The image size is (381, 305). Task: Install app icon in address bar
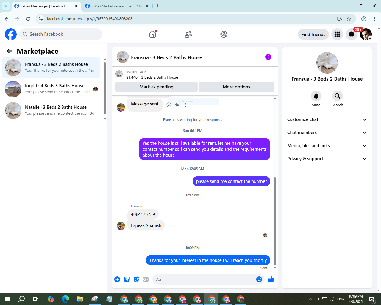(x=339, y=19)
